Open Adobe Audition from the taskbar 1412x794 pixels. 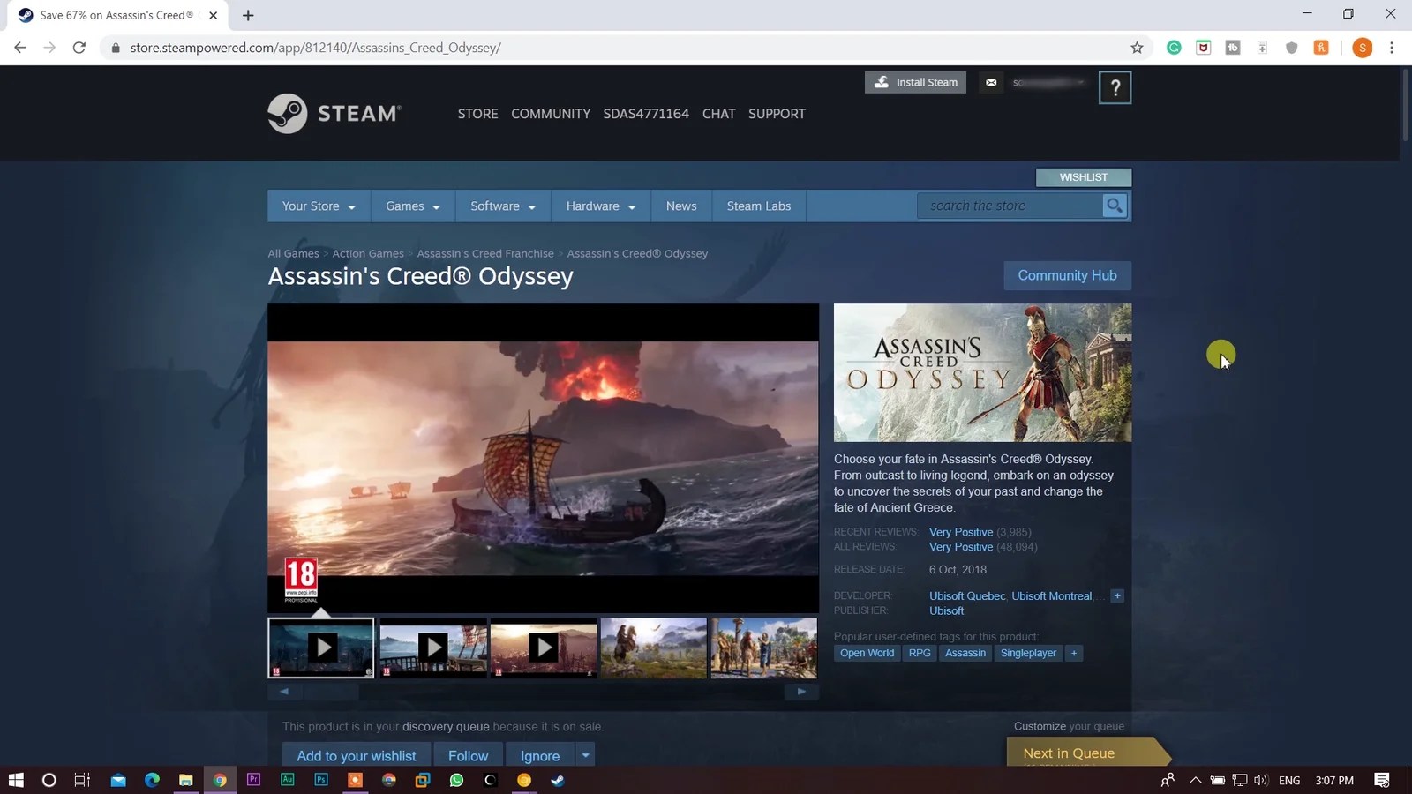287,780
